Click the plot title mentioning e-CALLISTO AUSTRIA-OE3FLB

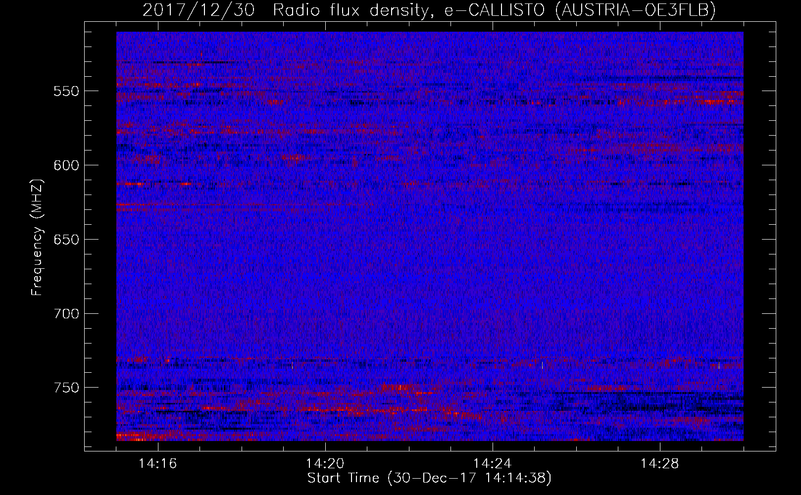pos(429,10)
